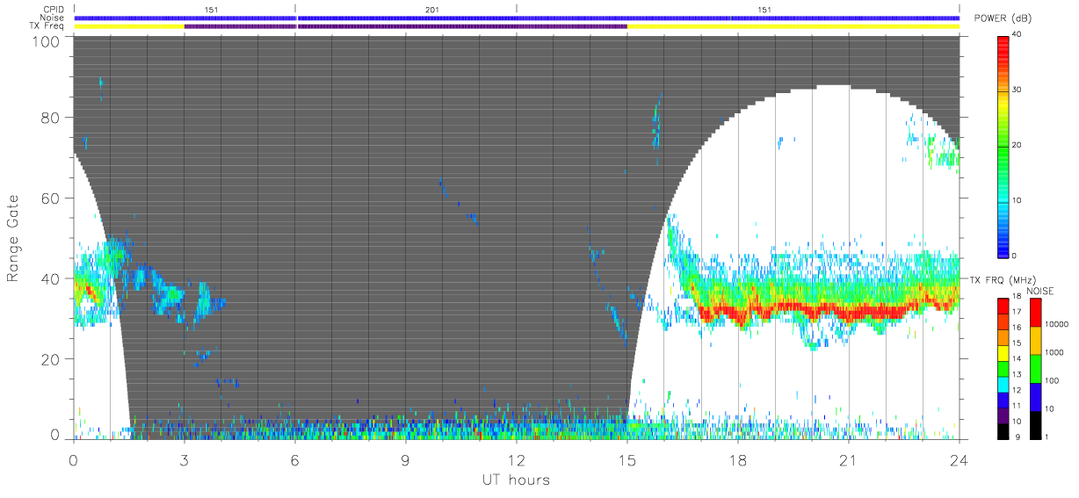This screenshot has width=1079, height=498.
Task: Click the CPID row label
Action: (54, 10)
